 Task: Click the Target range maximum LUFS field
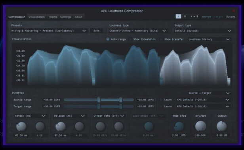click(145, 107)
